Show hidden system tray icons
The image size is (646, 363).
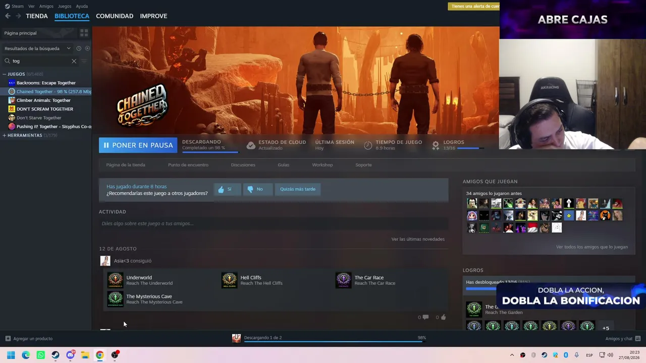point(512,355)
